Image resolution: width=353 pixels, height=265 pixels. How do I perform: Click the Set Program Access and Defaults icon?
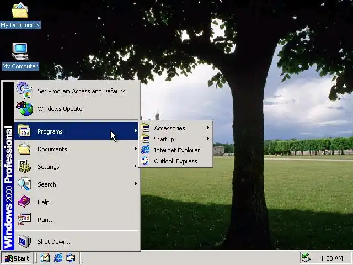tap(24, 91)
